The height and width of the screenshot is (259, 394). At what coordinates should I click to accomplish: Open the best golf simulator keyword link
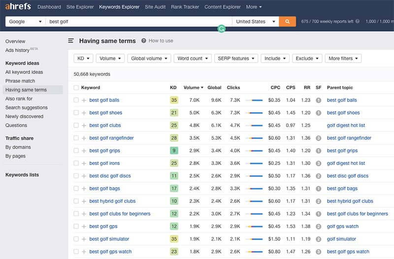(x=109, y=239)
